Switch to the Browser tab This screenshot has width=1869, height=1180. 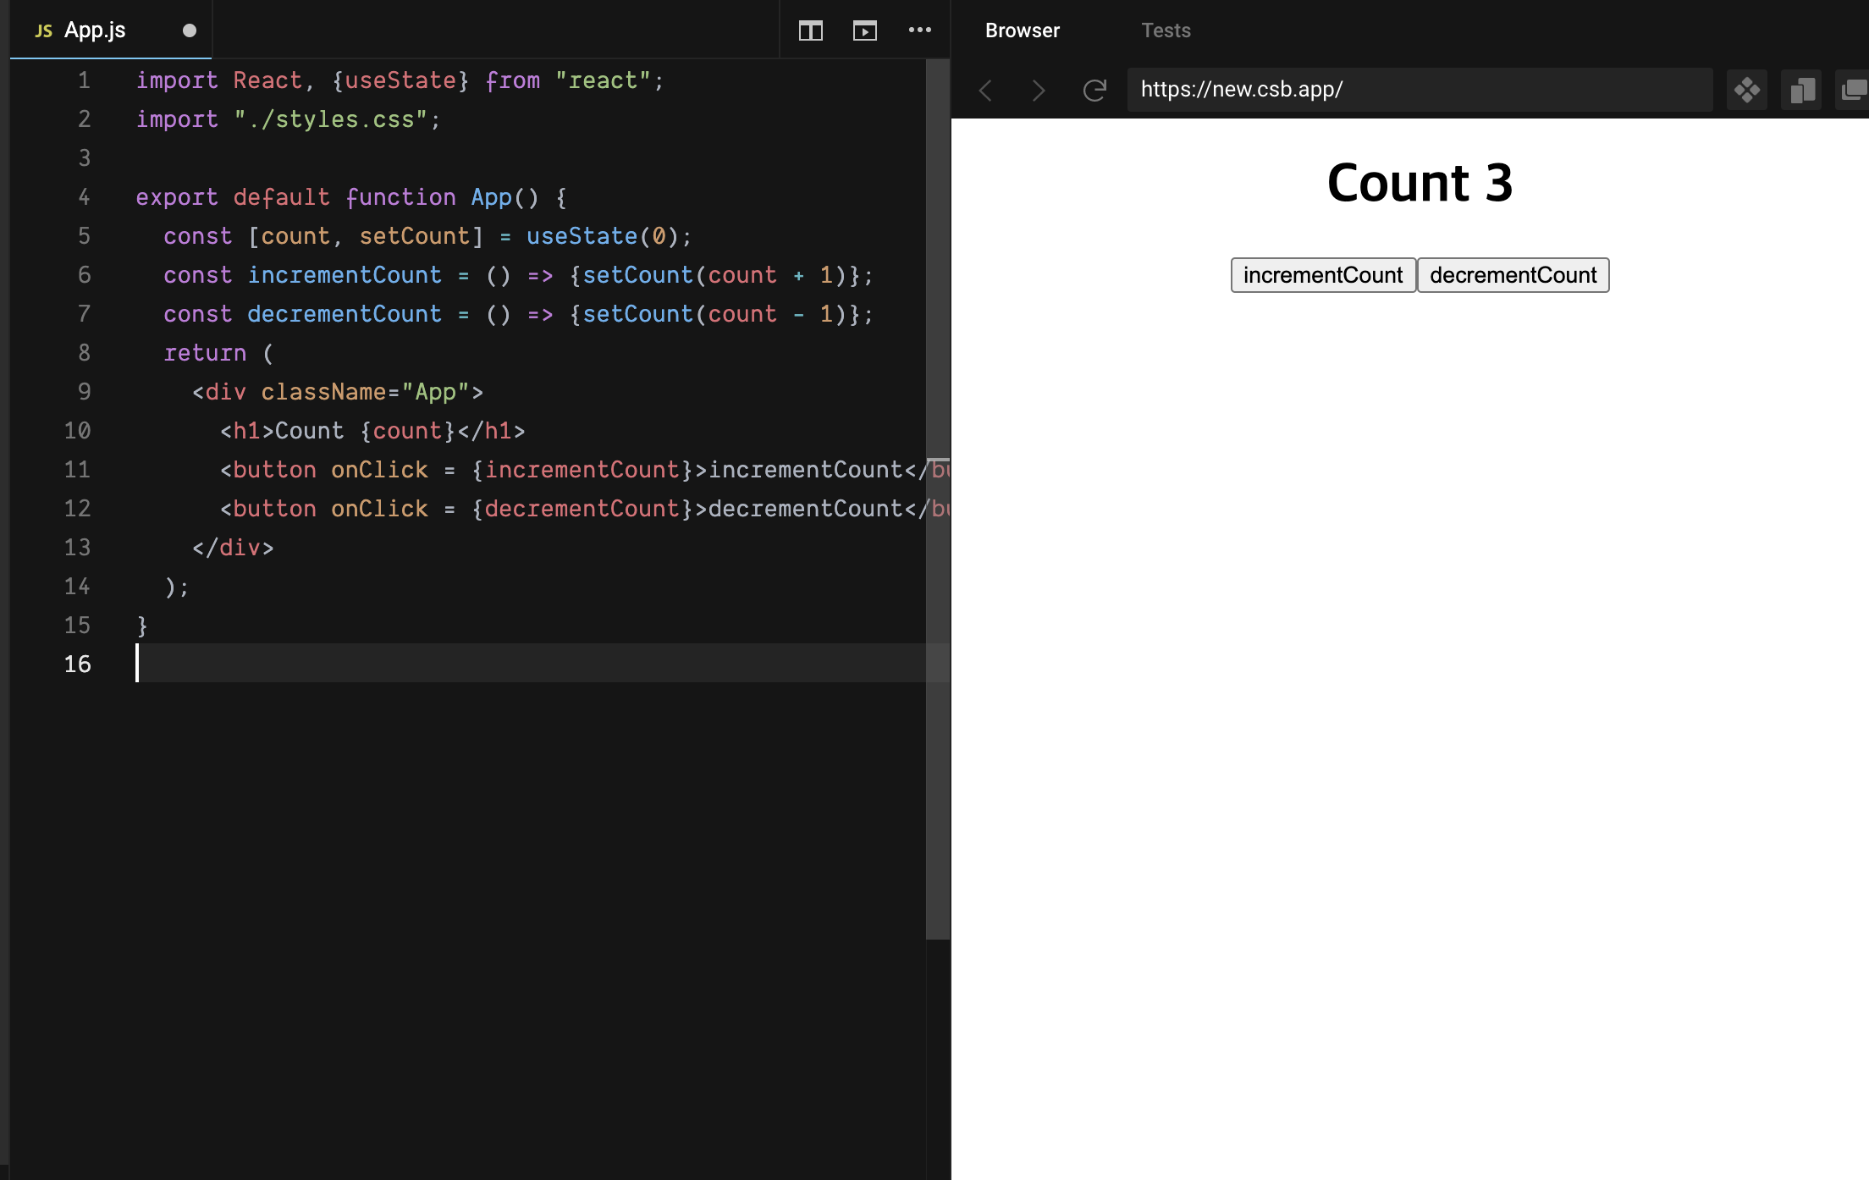1022,30
